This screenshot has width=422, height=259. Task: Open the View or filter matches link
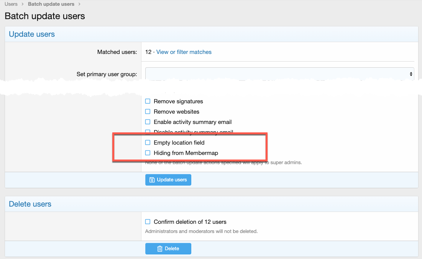184,52
